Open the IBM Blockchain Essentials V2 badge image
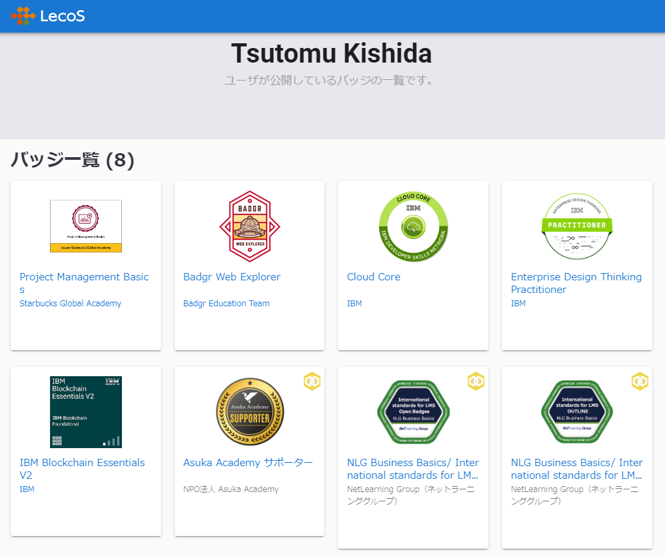Image resolution: width=665 pixels, height=556 pixels. pyautogui.click(x=86, y=412)
